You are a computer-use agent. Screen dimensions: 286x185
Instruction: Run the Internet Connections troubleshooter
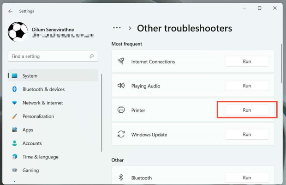247,62
